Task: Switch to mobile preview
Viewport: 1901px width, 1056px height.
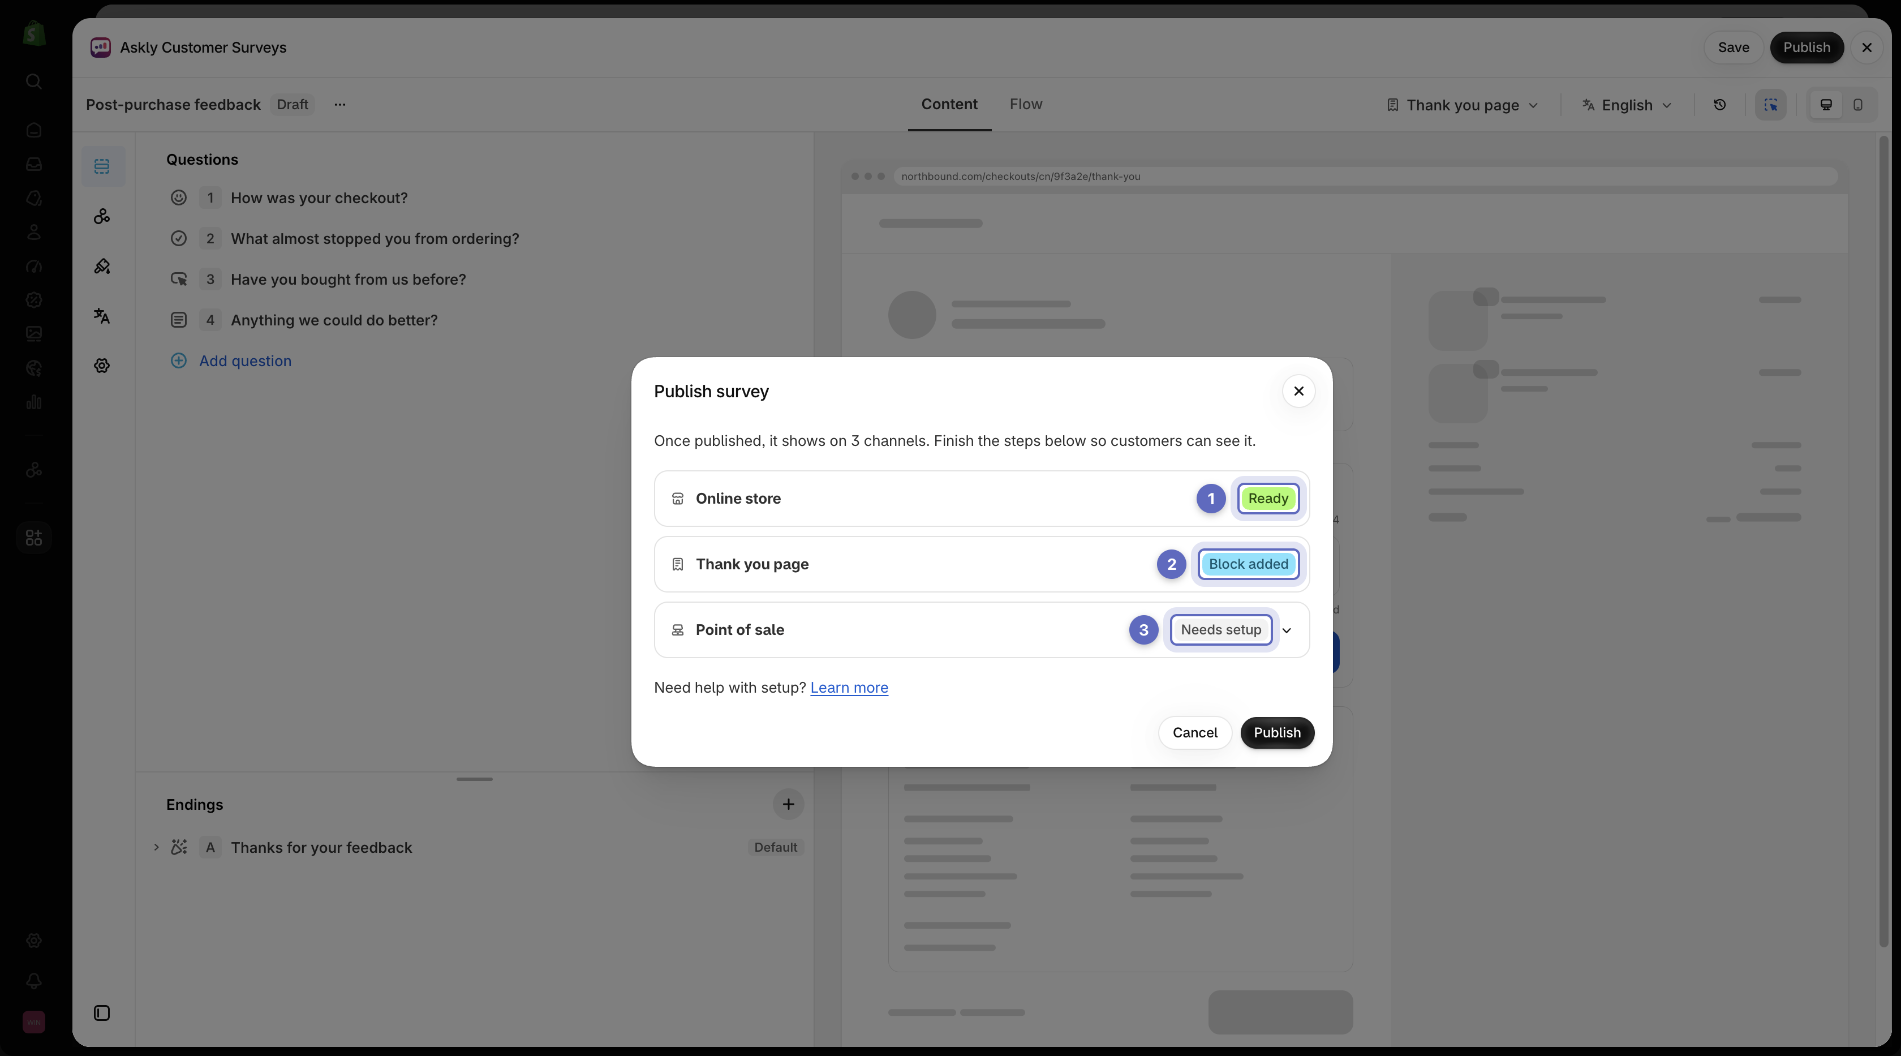Action: [1857, 105]
